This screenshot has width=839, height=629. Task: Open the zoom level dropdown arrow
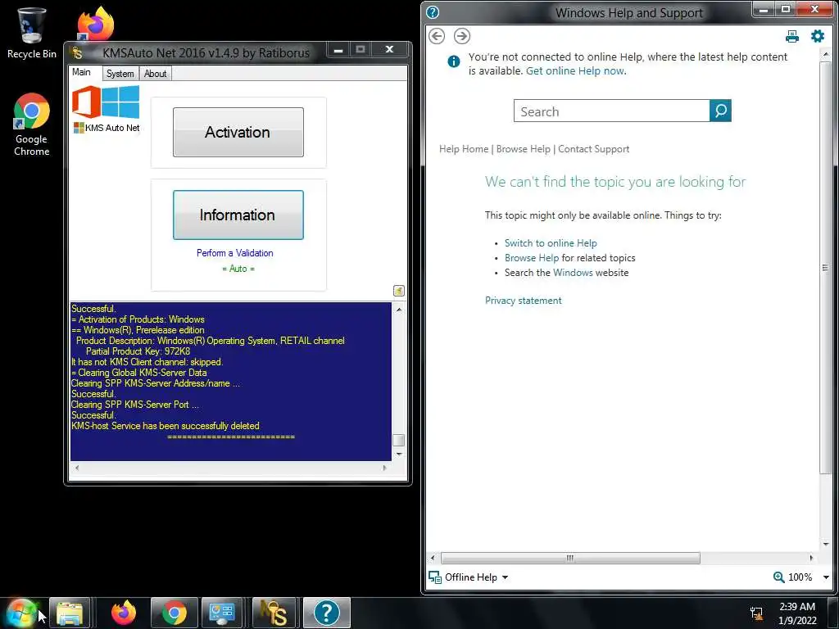[x=826, y=577]
